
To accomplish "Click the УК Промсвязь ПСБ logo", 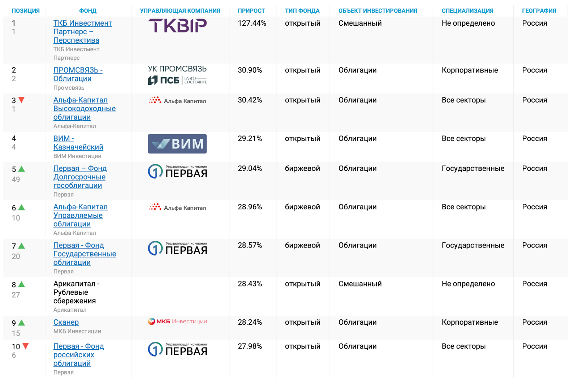I will click(x=177, y=75).
